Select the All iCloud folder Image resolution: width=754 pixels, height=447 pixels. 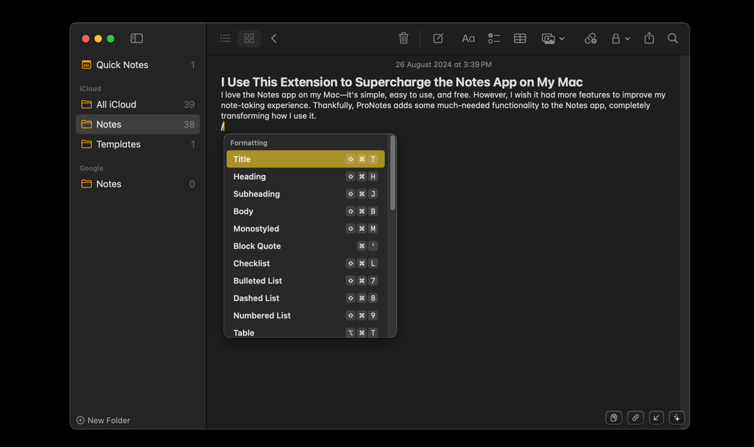click(138, 104)
